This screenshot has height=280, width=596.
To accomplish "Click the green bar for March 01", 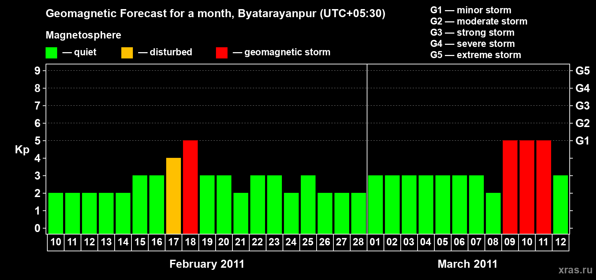I will tap(375, 204).
